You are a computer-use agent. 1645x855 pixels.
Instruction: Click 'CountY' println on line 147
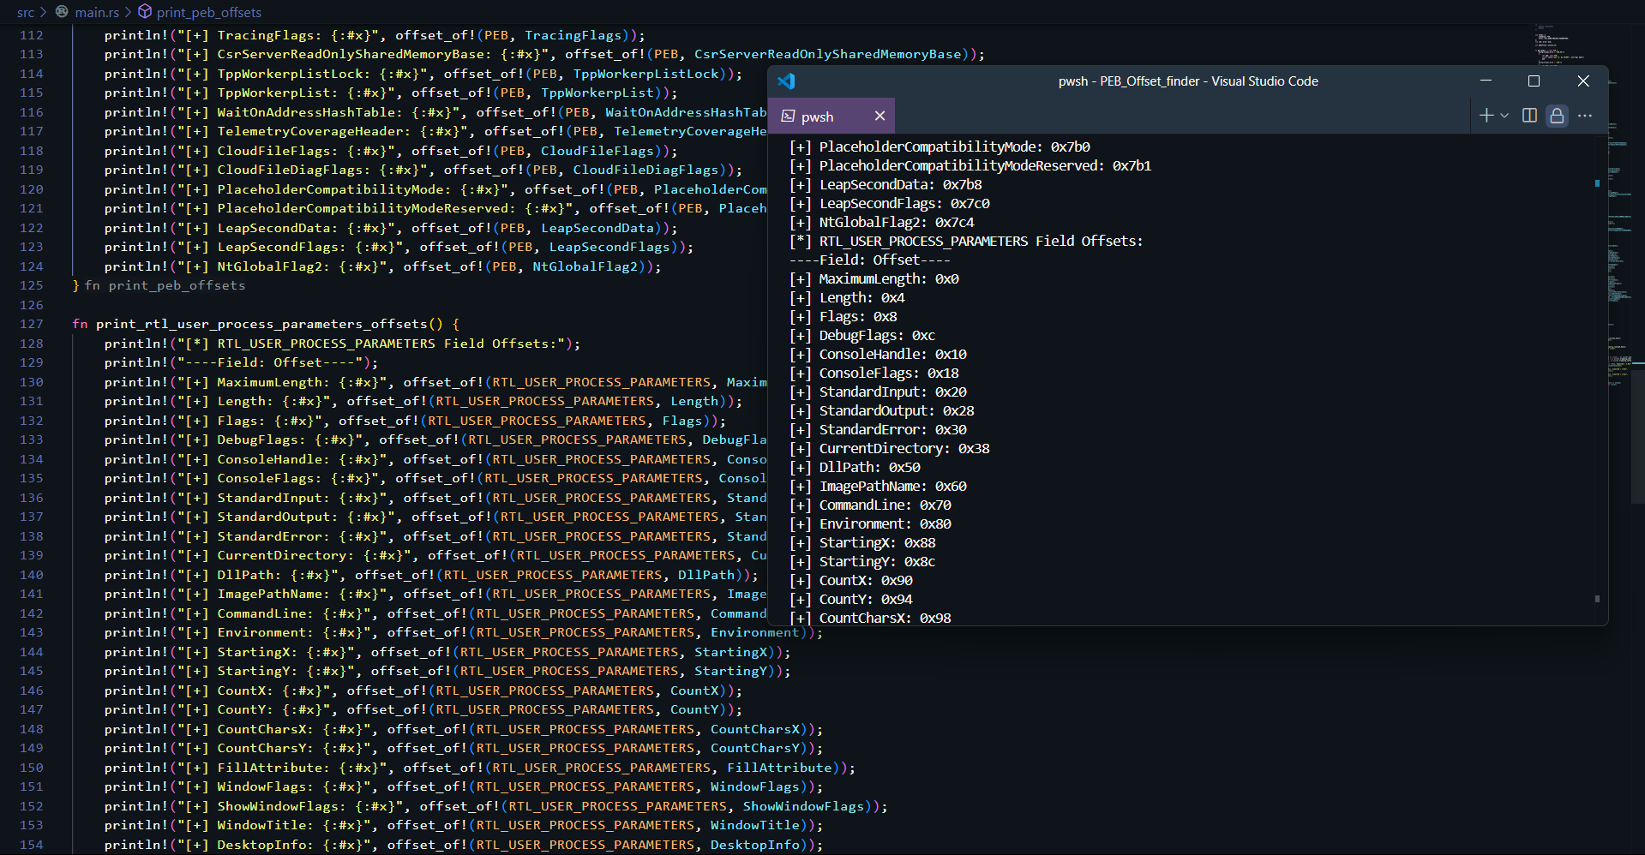click(423, 709)
